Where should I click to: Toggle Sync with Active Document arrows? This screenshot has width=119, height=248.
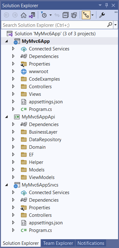[57, 15]
